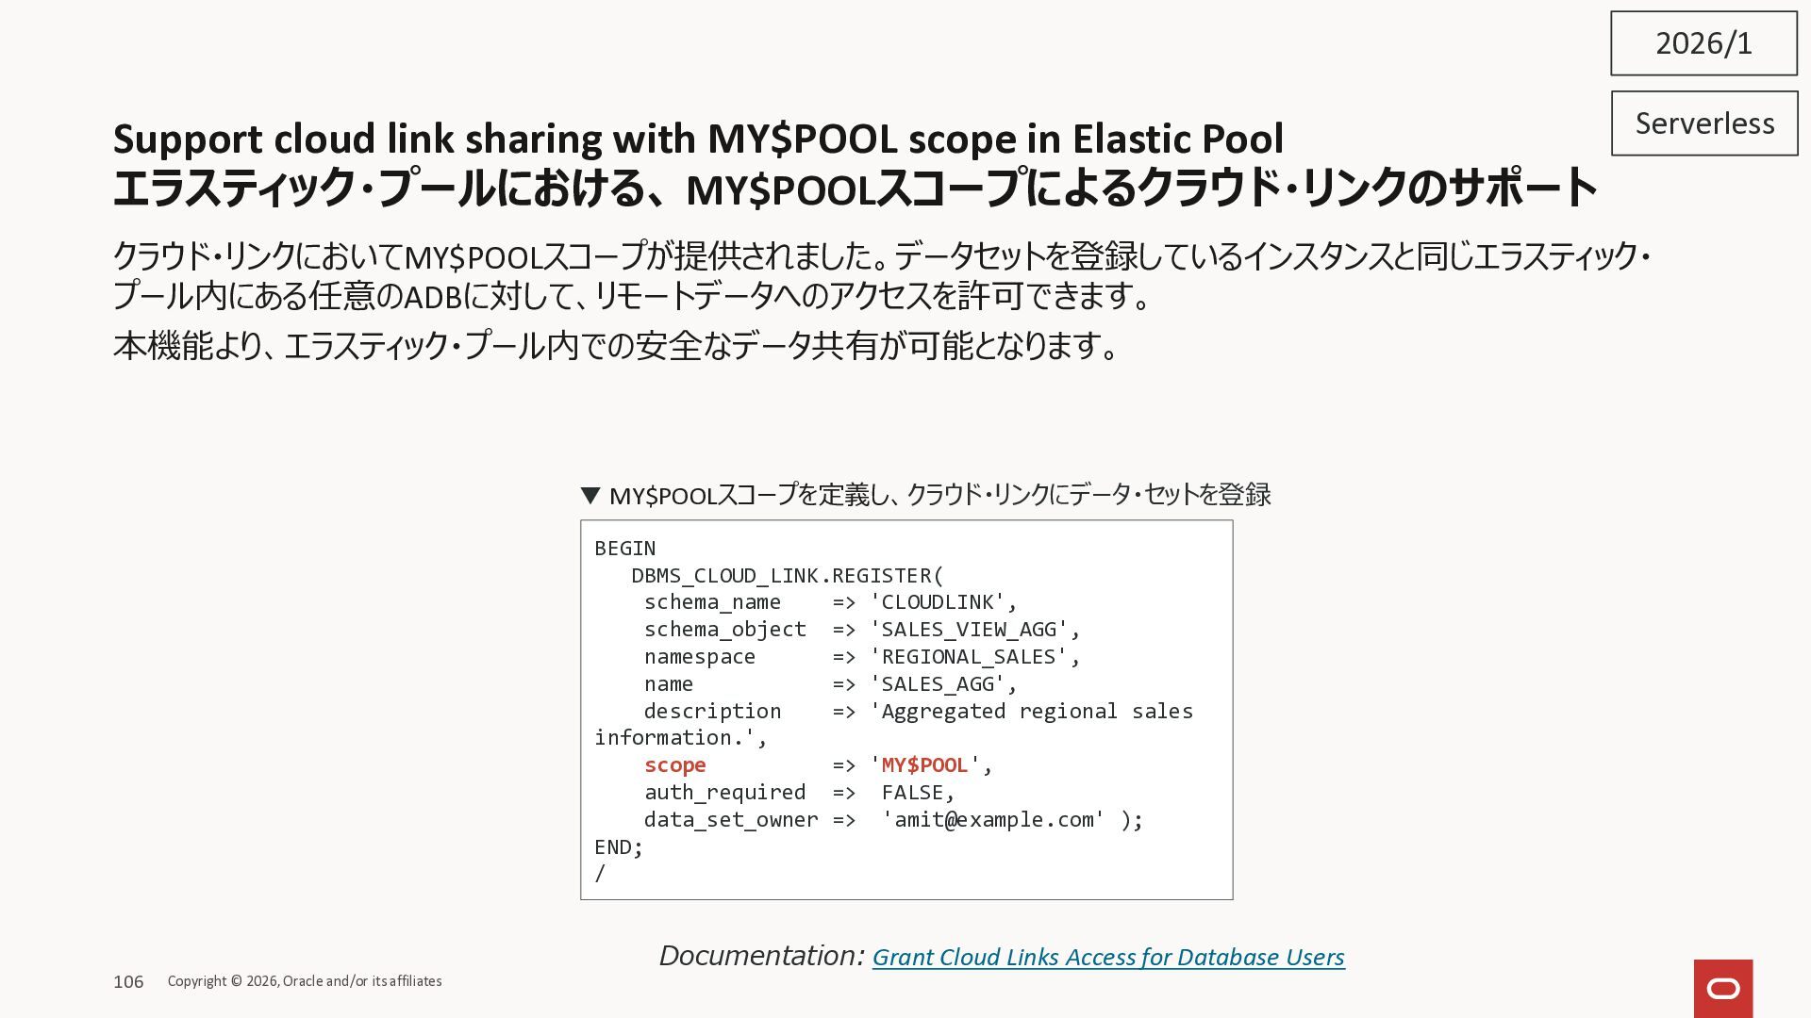Click the auth_required FALSE line

(799, 793)
